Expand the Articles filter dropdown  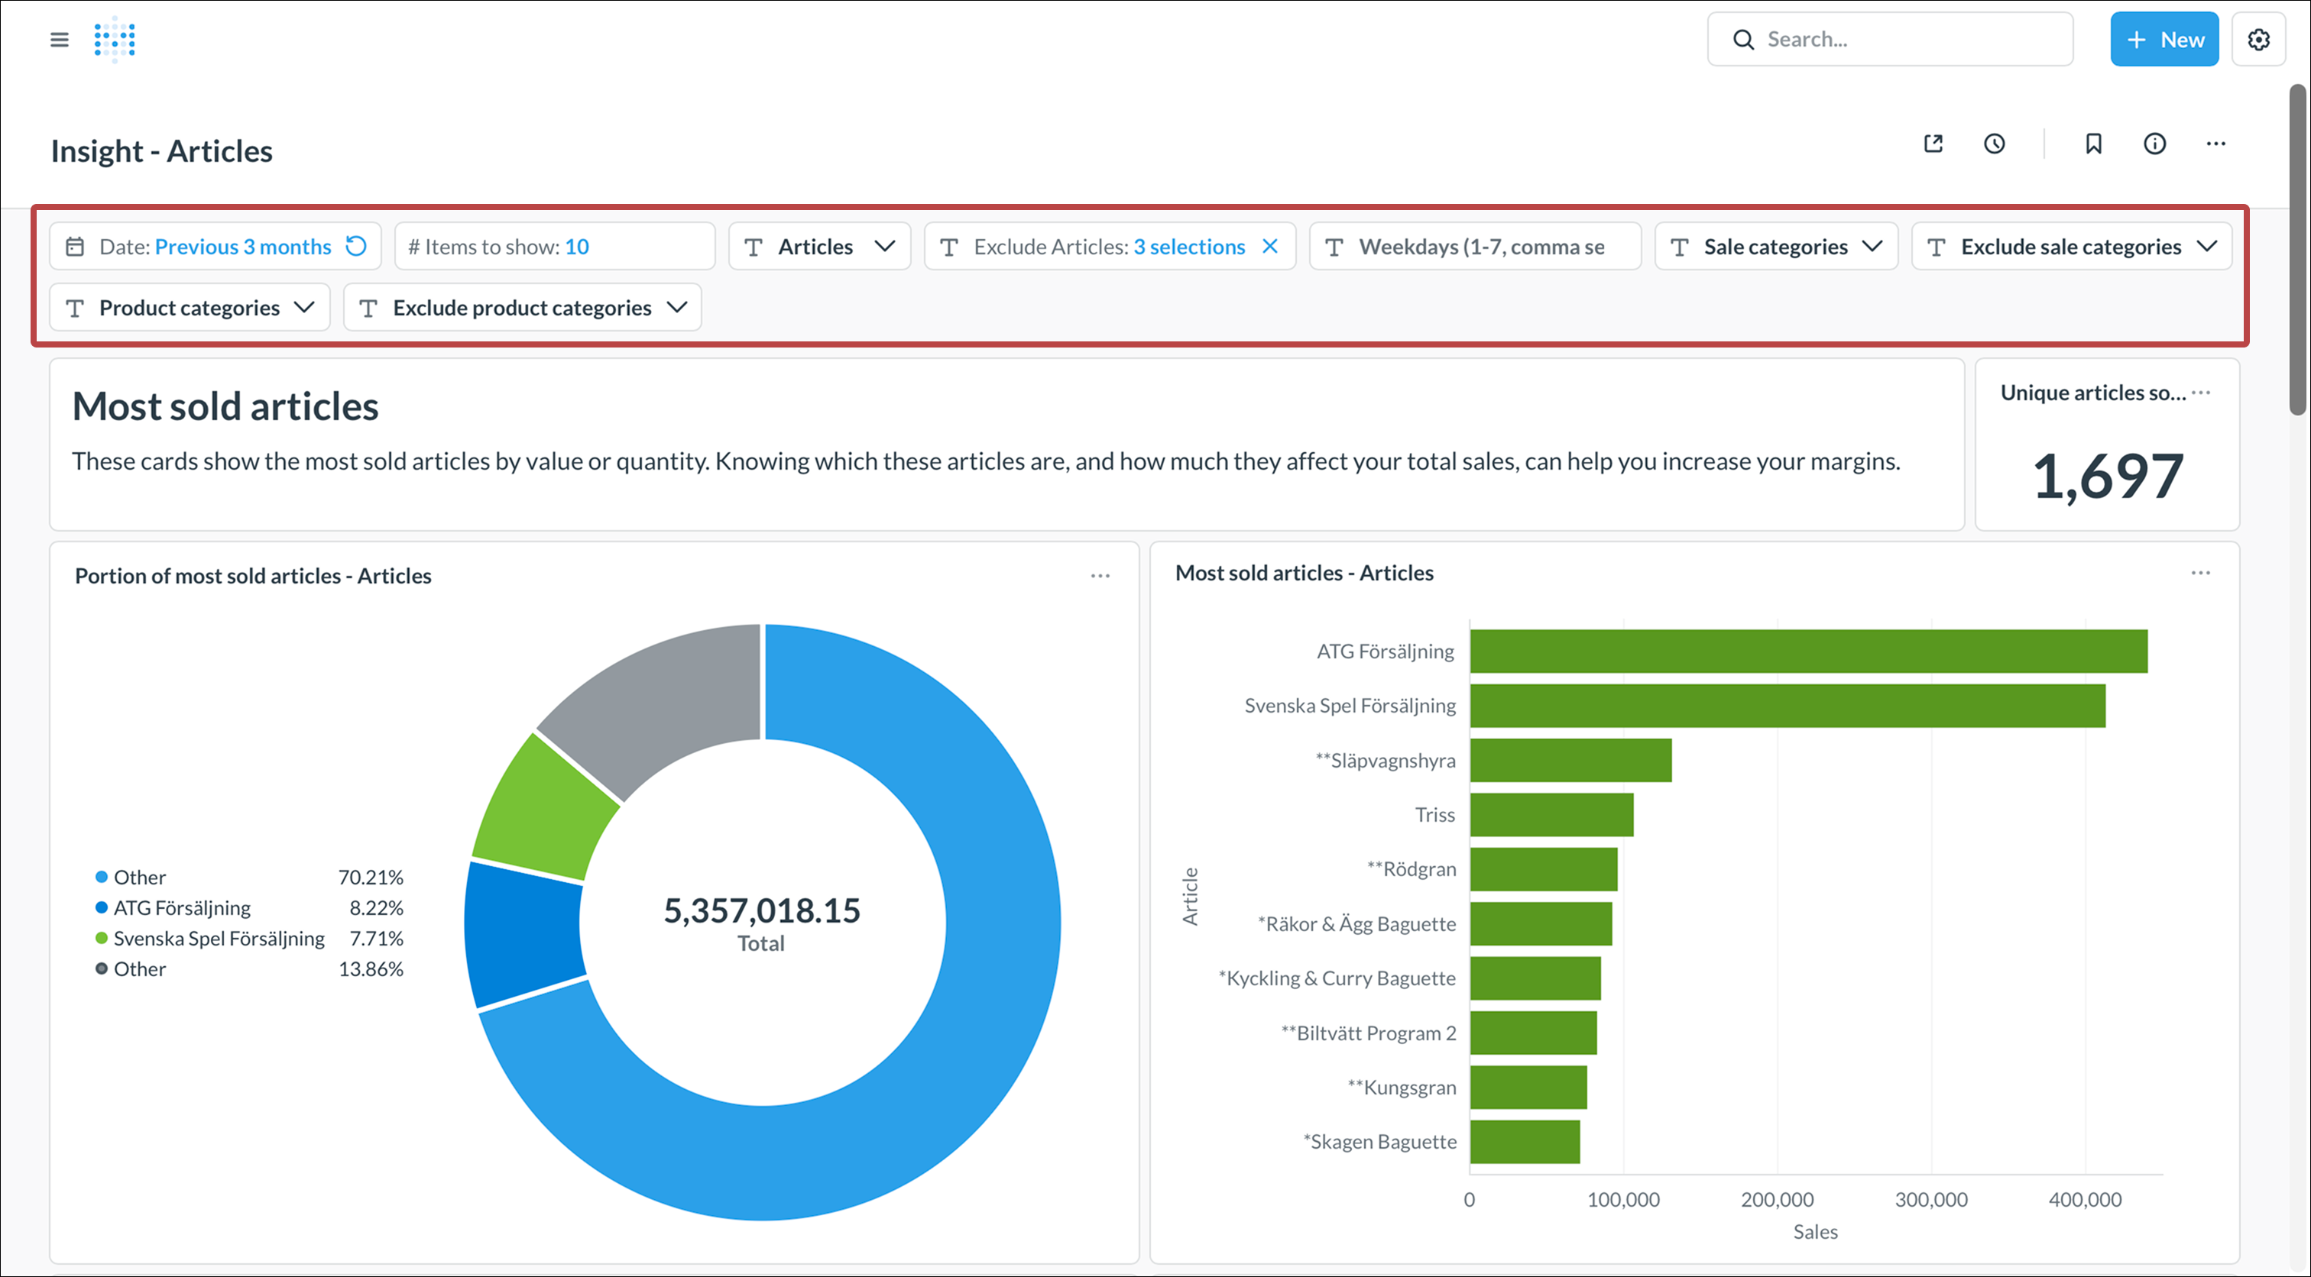(819, 247)
